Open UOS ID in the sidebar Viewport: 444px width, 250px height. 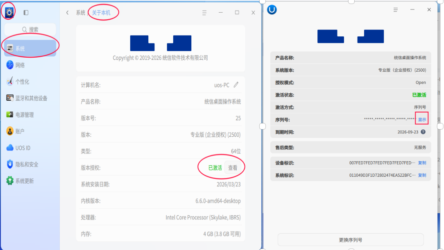tap(30, 148)
